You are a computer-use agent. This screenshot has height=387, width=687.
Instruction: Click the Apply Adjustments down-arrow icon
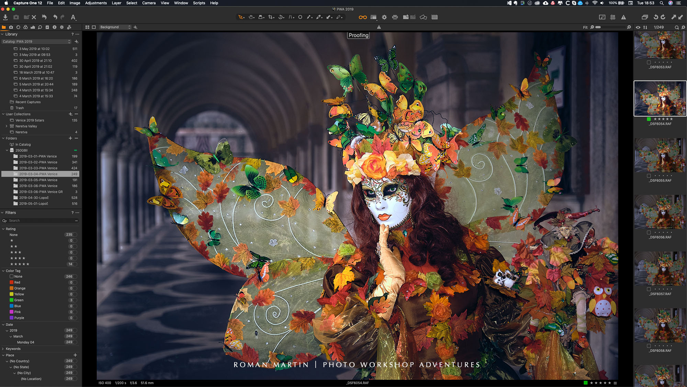point(680,17)
